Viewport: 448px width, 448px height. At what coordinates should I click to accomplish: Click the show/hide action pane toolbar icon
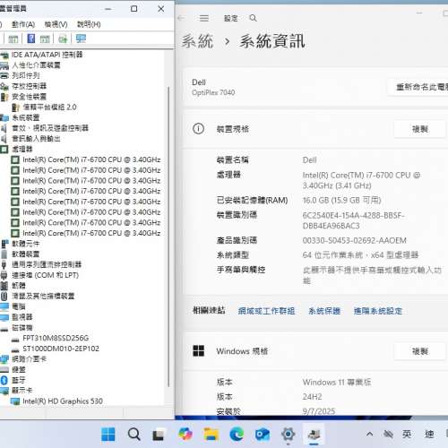click(x=45, y=39)
